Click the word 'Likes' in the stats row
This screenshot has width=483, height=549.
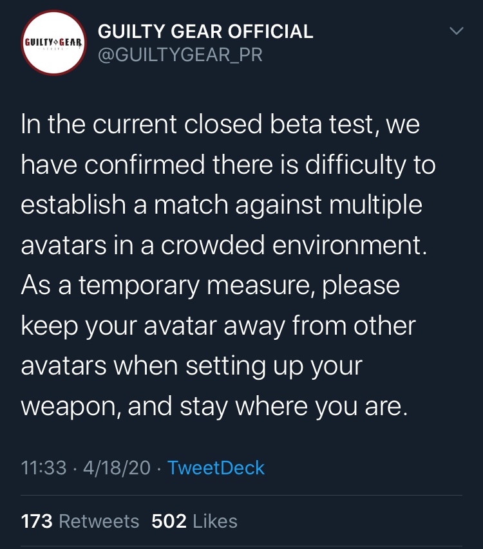click(x=215, y=521)
